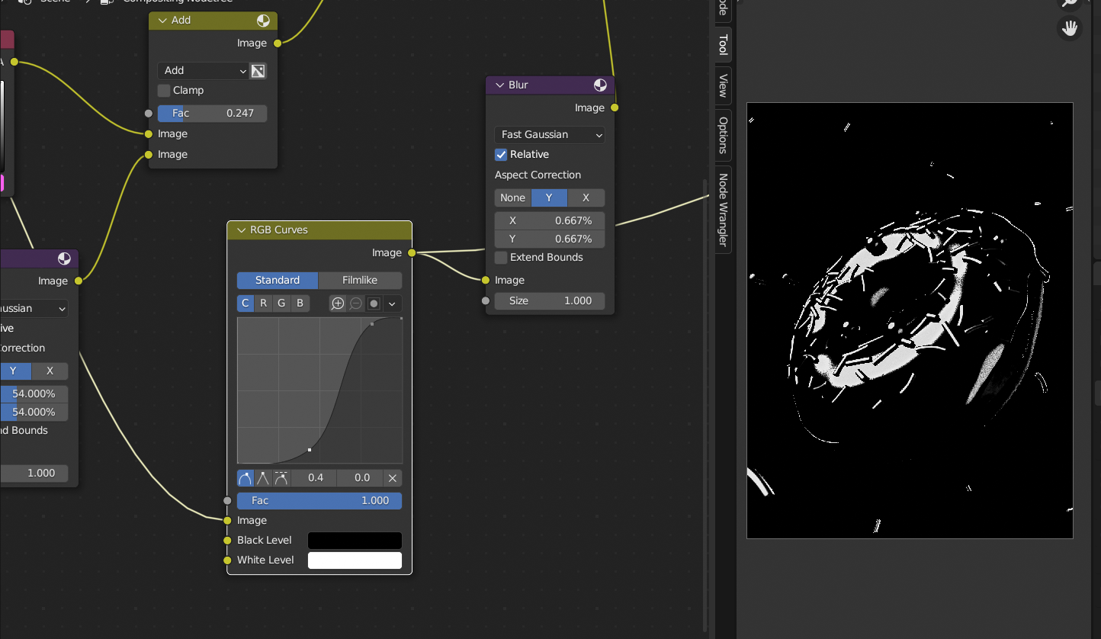Viewport: 1101px width, 639px height.
Task: Click RGB Curves Image output socket
Action: point(412,253)
